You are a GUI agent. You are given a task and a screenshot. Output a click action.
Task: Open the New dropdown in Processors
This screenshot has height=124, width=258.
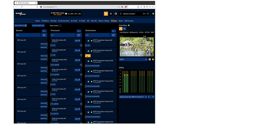[x=79, y=31]
